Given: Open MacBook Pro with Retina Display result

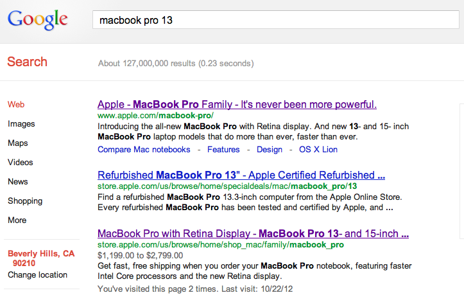Looking at the screenshot, I should [x=253, y=233].
